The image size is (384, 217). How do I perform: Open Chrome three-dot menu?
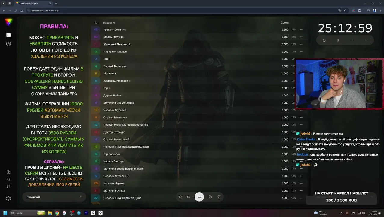click(x=380, y=11)
